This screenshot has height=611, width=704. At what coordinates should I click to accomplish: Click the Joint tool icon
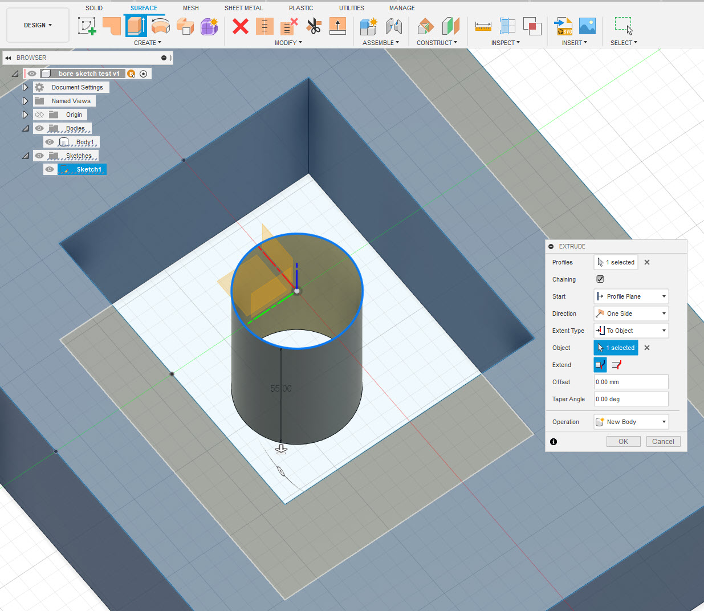tap(393, 26)
